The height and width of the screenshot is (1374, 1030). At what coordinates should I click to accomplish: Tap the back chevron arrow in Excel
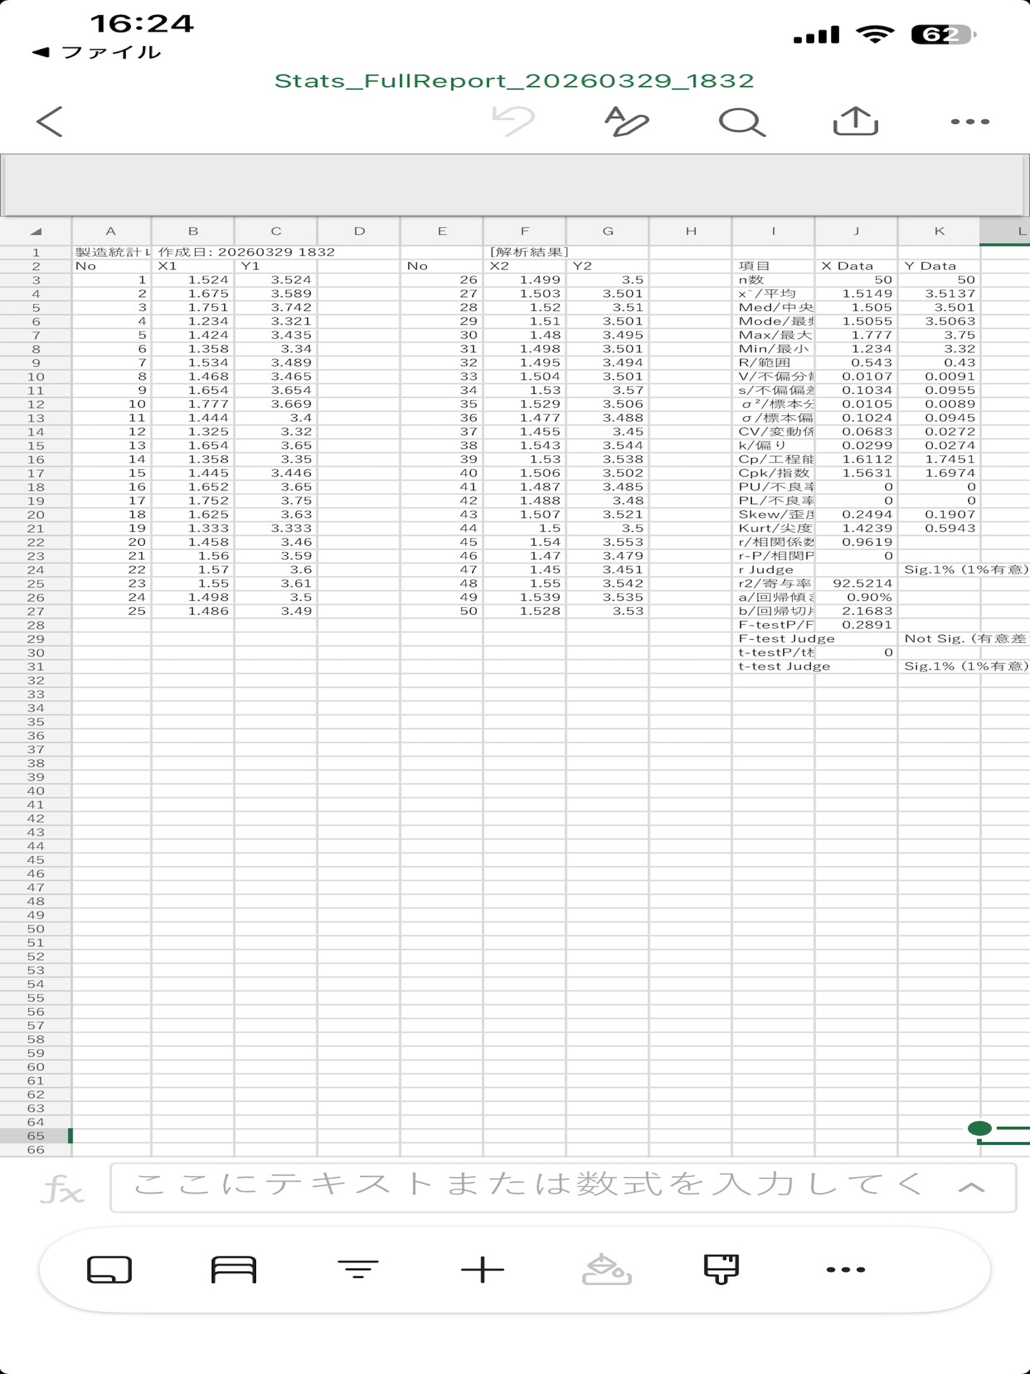(x=50, y=121)
